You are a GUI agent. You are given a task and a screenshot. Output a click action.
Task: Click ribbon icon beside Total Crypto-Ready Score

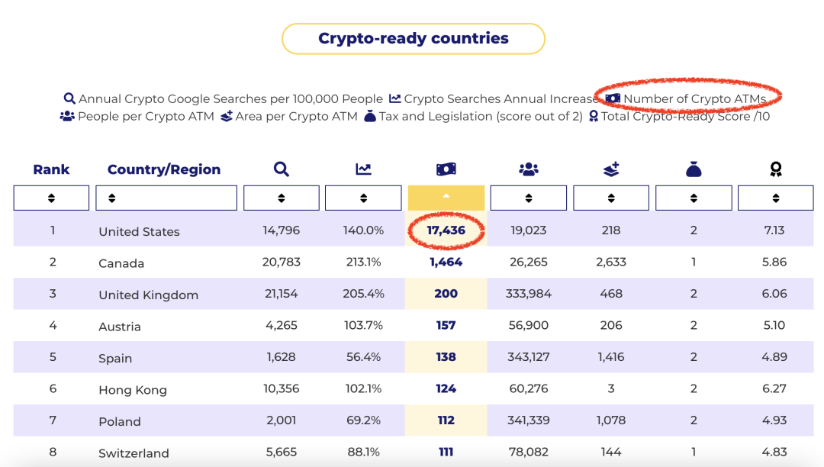click(594, 116)
